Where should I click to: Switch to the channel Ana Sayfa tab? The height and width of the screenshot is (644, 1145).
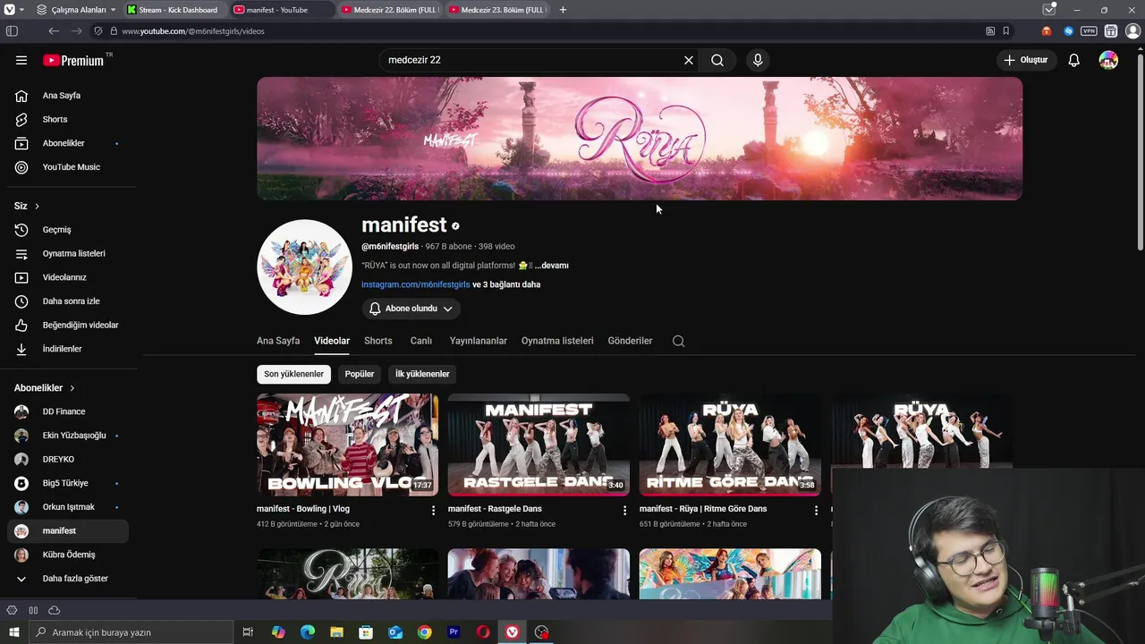pos(278,341)
